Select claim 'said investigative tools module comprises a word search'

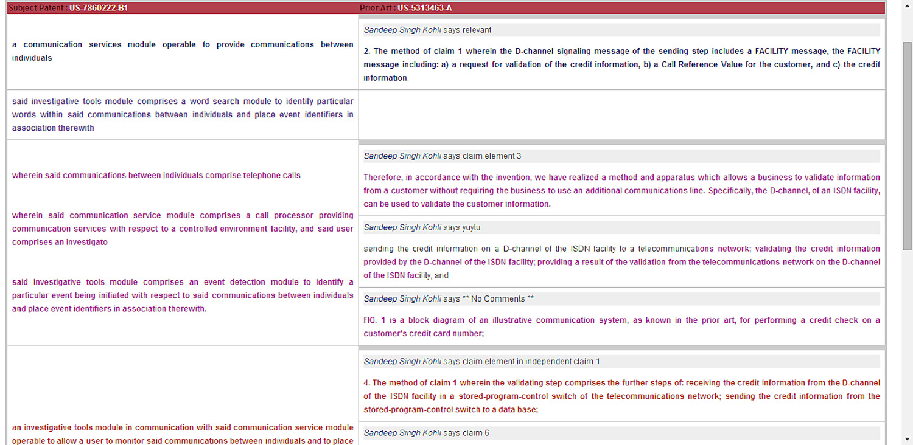pos(183,115)
